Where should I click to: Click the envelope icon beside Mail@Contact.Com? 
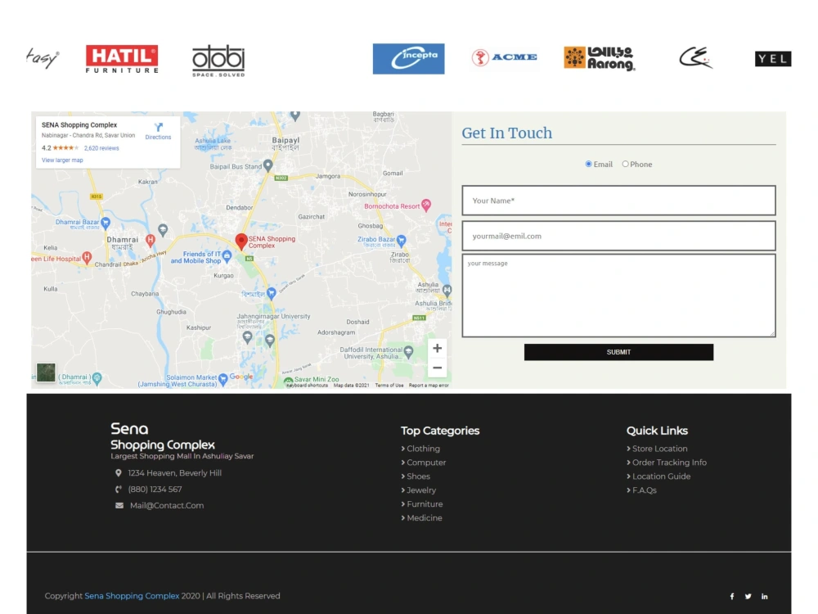(x=119, y=505)
